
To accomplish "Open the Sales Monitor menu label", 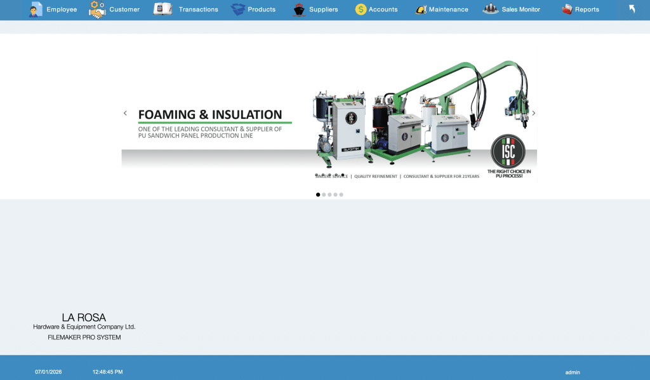I will 521,10.
